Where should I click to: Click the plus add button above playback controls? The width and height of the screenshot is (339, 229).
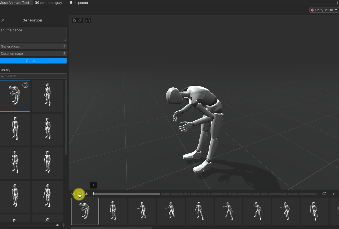93,185
